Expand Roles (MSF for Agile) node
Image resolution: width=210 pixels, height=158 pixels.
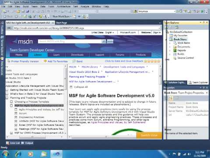pos(16,125)
